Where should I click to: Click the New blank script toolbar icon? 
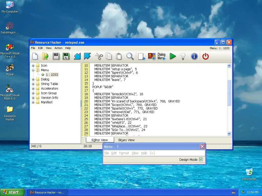click(x=35, y=56)
